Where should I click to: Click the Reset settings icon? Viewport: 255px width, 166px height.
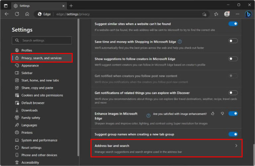tap(17, 148)
